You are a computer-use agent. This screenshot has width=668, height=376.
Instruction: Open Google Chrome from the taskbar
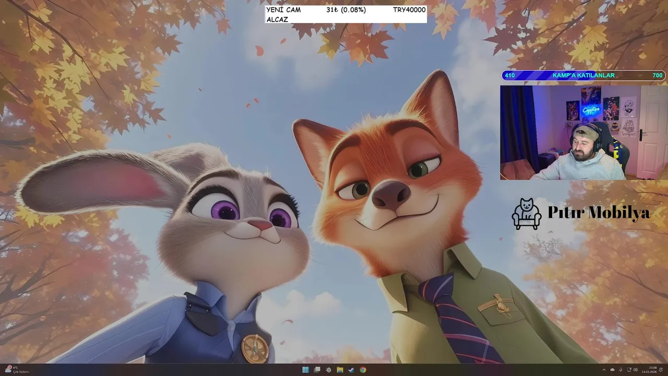pyautogui.click(x=363, y=370)
